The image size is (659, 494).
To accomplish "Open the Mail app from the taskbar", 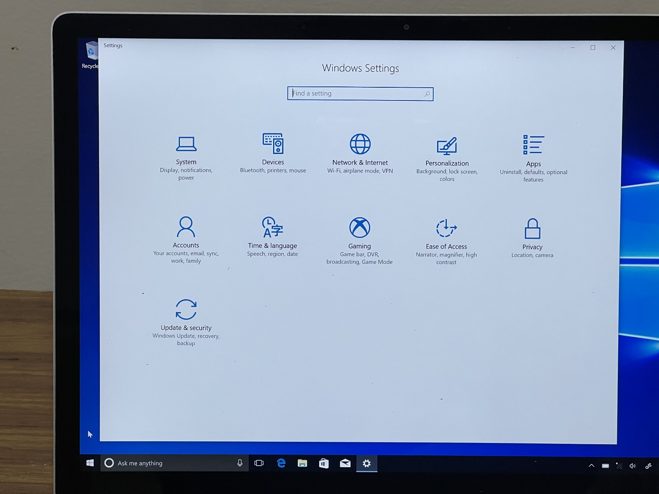I will point(345,464).
